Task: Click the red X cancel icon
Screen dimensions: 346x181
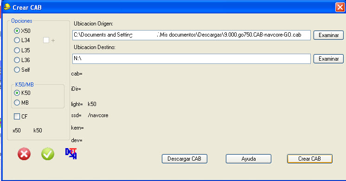Action: pyautogui.click(x=24, y=154)
